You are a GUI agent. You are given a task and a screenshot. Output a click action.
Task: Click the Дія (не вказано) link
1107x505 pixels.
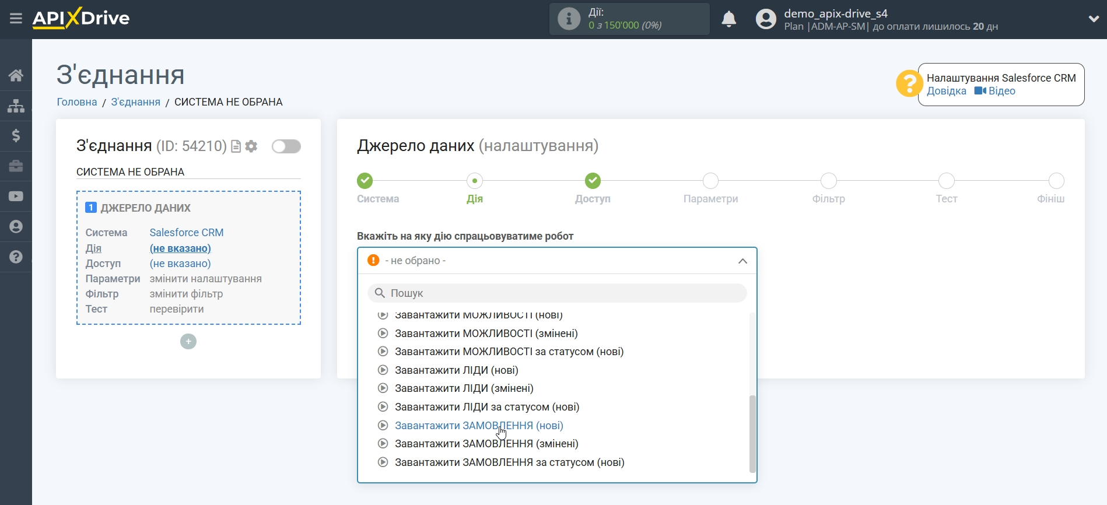pos(180,248)
